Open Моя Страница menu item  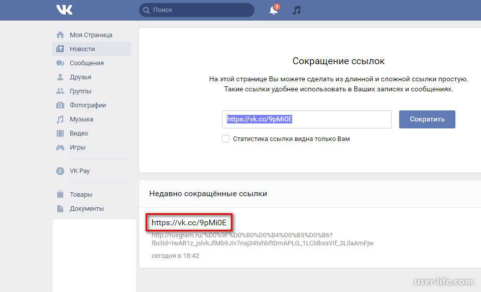(x=91, y=35)
